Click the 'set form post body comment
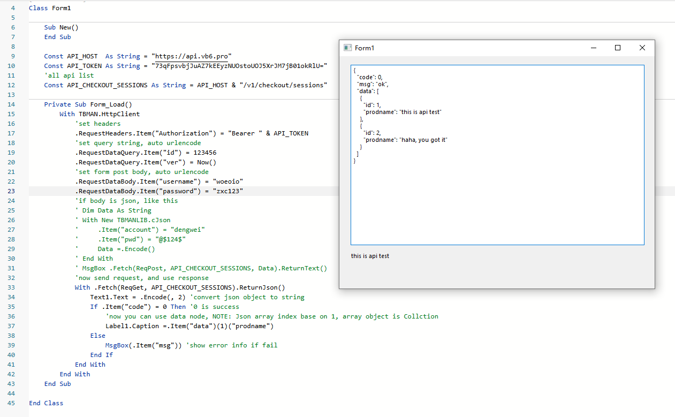The height and width of the screenshot is (417, 675). point(142,172)
